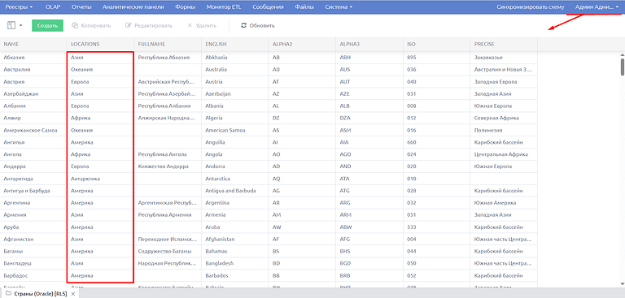This screenshot has height=298, width=625.
Task: Click the green Создать button
Action: tap(47, 25)
